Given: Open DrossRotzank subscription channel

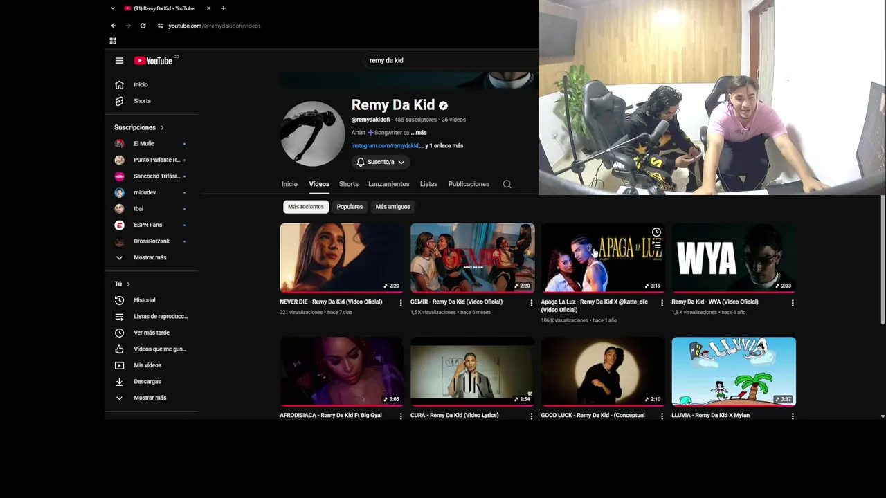Looking at the screenshot, I should click(x=152, y=241).
